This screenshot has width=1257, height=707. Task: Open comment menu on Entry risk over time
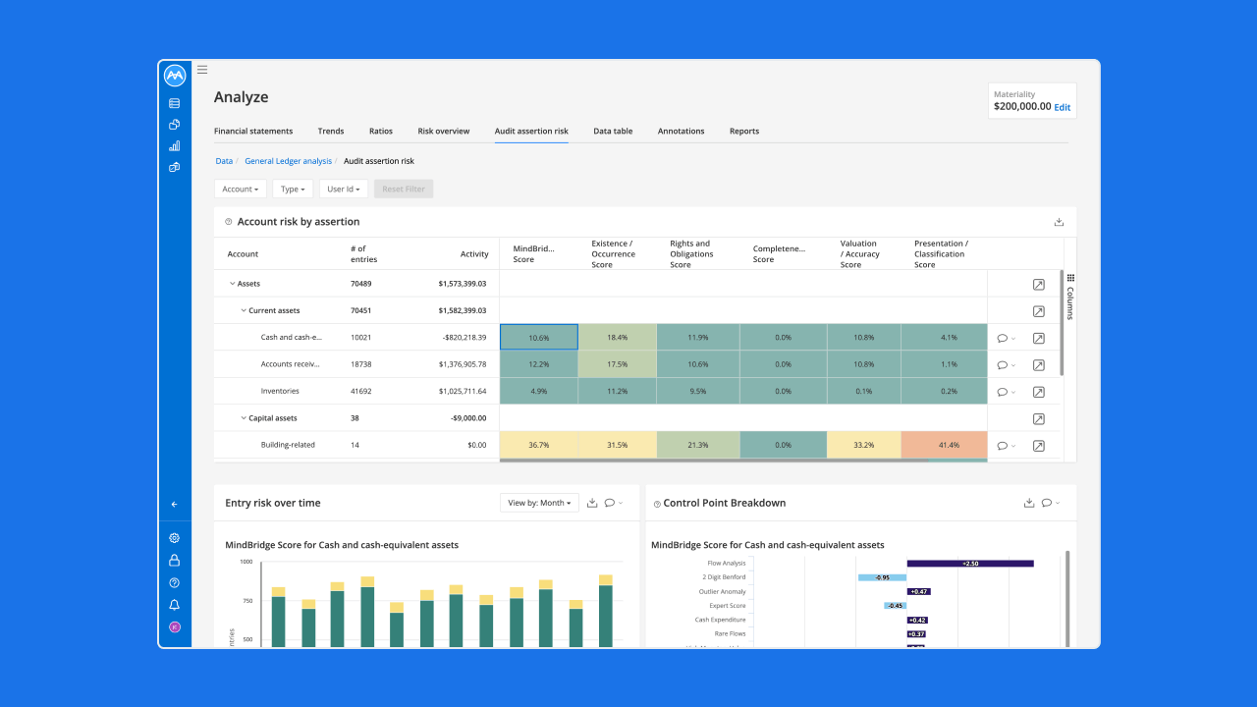click(613, 503)
